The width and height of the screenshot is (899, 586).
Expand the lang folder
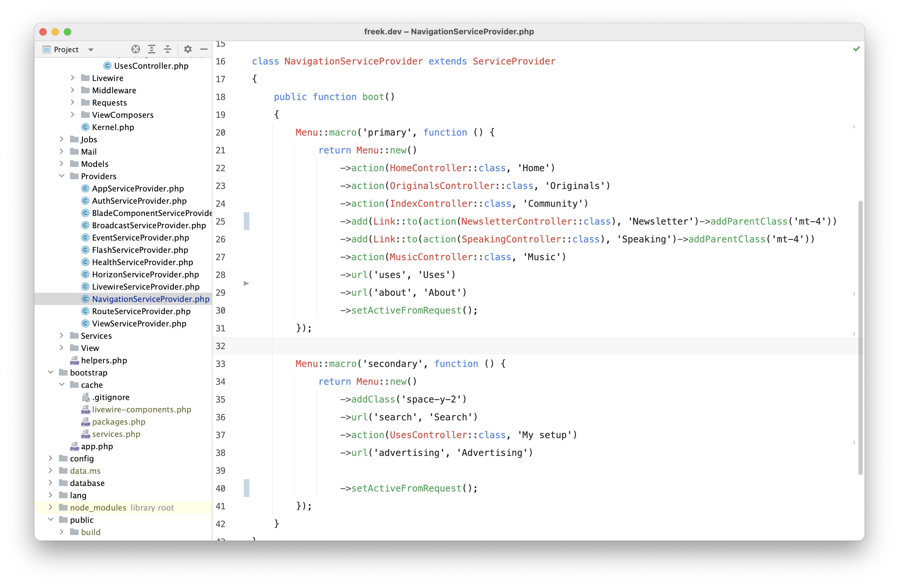point(51,495)
